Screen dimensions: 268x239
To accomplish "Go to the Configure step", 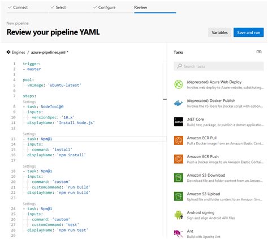I will point(105,7).
